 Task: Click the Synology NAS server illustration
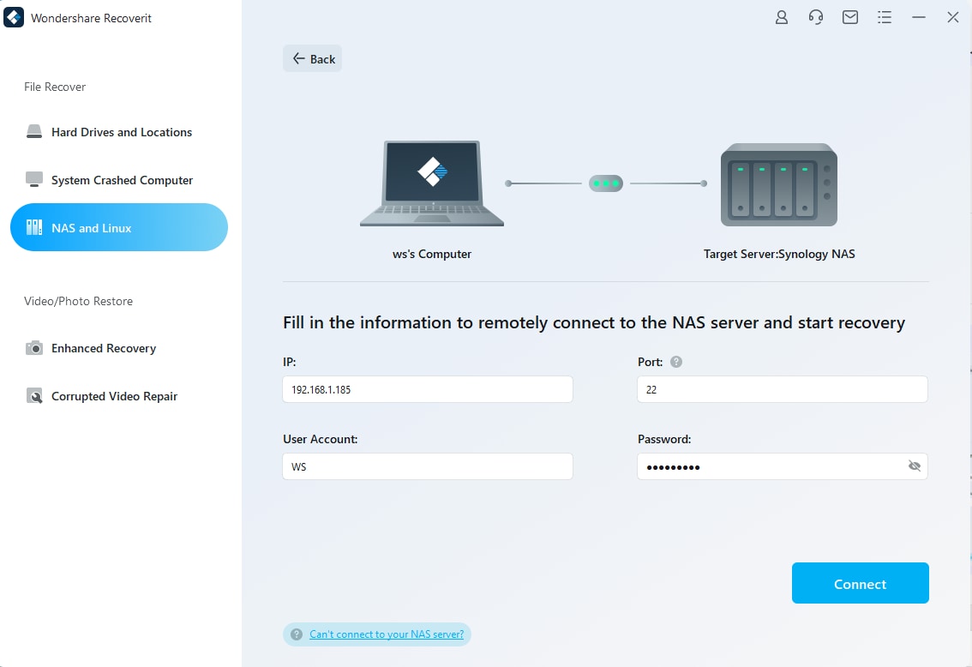point(779,184)
